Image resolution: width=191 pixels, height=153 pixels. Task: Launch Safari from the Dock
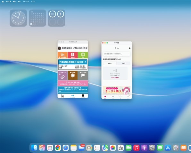pos(66,148)
